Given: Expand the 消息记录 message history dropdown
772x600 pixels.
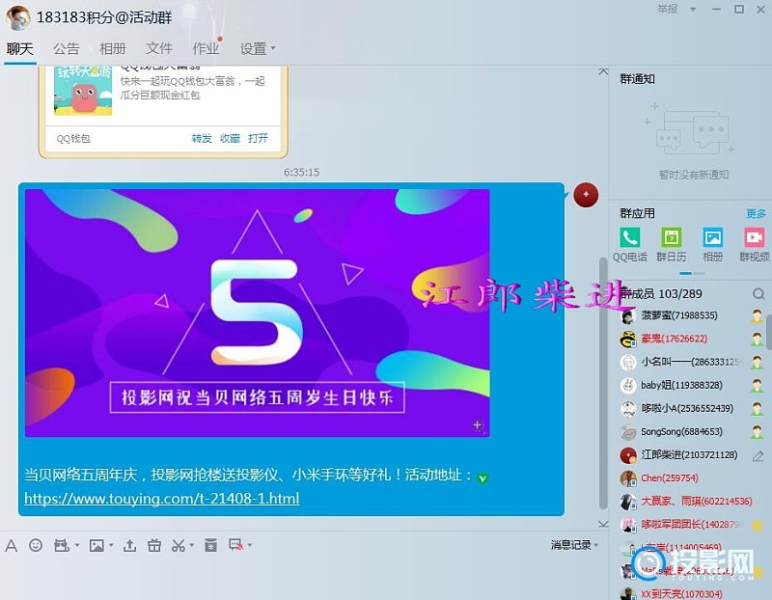Looking at the screenshot, I should pos(574,545).
